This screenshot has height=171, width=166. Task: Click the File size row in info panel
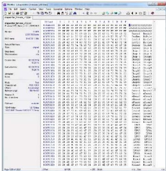tap(22, 31)
